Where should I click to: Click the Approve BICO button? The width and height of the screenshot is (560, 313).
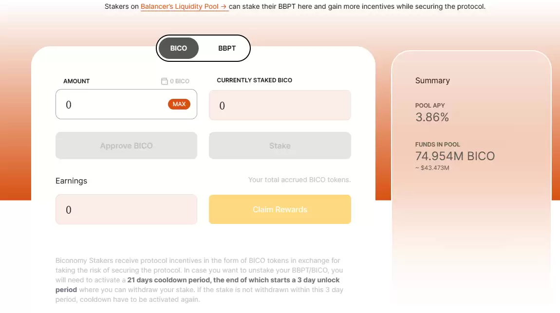(126, 146)
